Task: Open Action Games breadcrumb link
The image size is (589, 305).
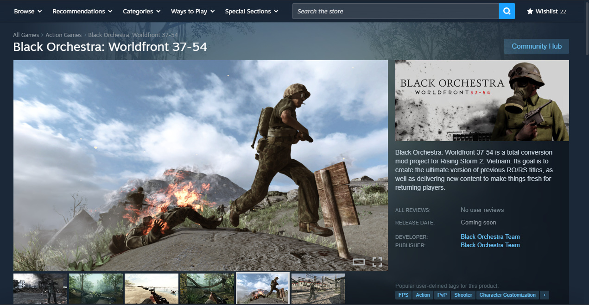Action: (63, 35)
